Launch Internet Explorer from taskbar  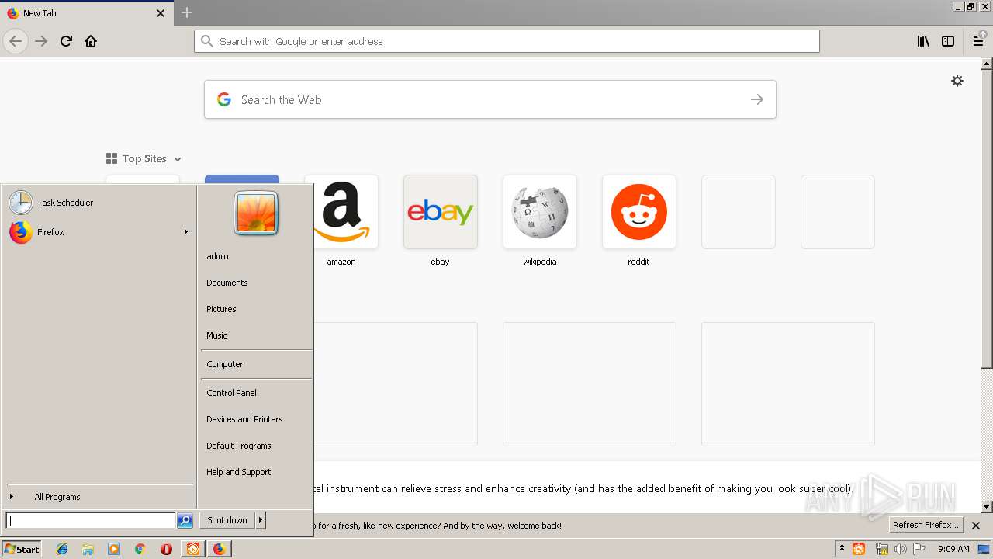click(62, 549)
